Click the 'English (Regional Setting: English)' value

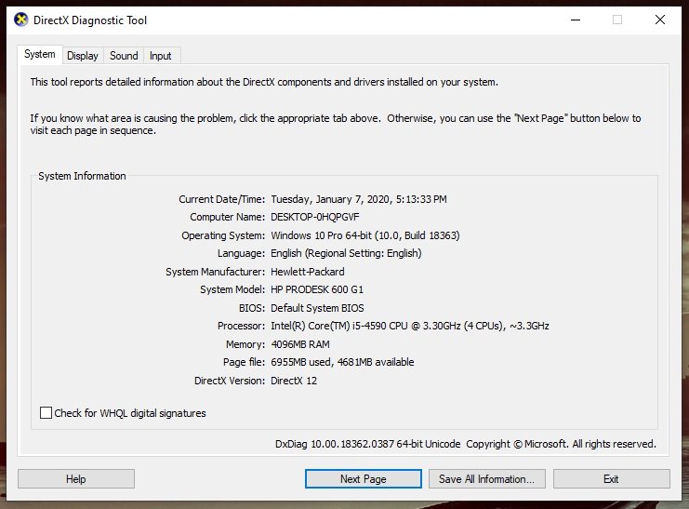coord(346,253)
